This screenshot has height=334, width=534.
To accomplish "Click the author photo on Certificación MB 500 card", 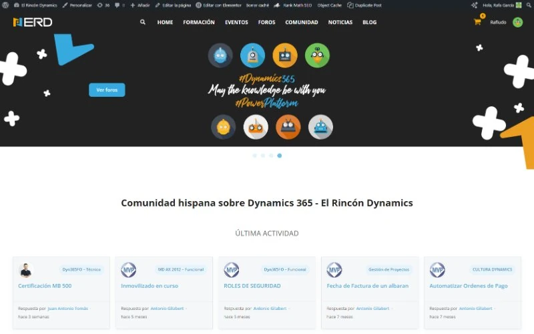I will tap(25, 270).
